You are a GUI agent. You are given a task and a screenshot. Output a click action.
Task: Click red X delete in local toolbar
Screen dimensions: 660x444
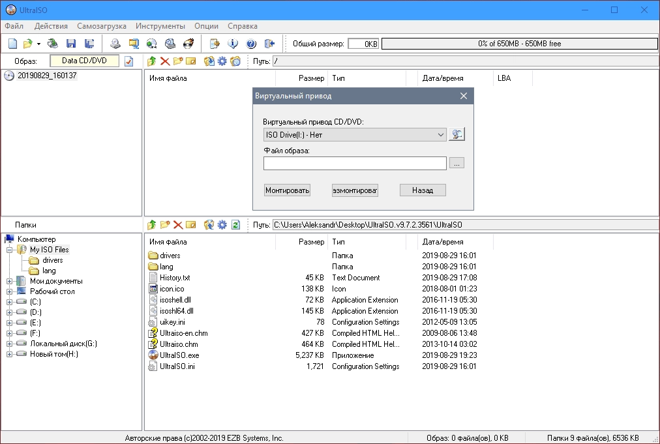(x=178, y=225)
